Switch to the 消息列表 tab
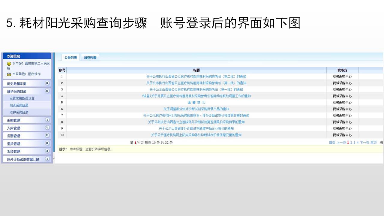384x216 pixels. [90, 58]
